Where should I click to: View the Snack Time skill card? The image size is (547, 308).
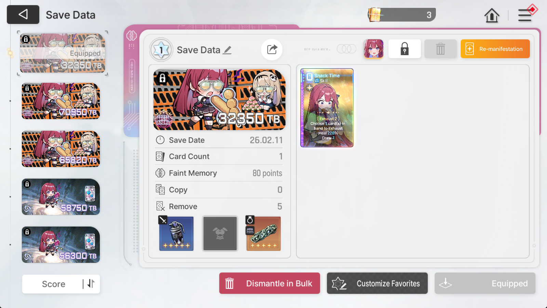pyautogui.click(x=327, y=108)
